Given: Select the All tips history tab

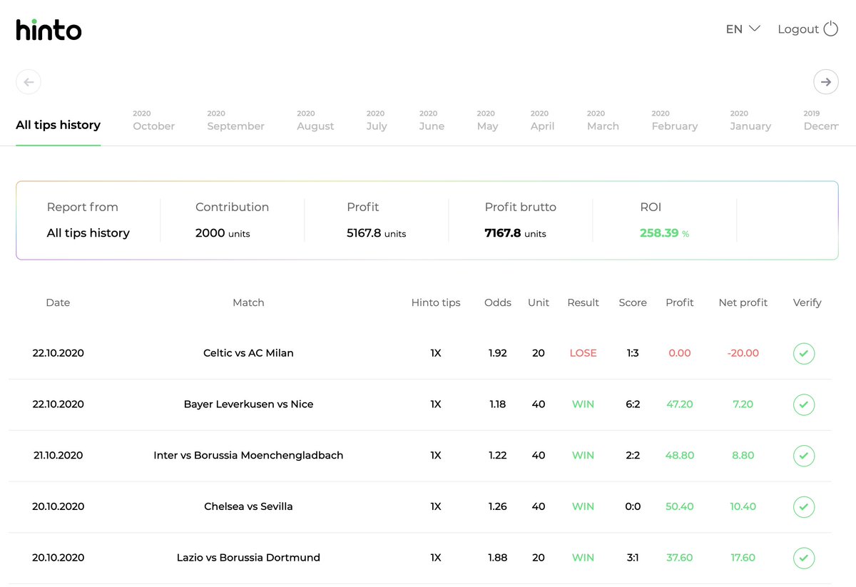Looking at the screenshot, I should tap(58, 125).
